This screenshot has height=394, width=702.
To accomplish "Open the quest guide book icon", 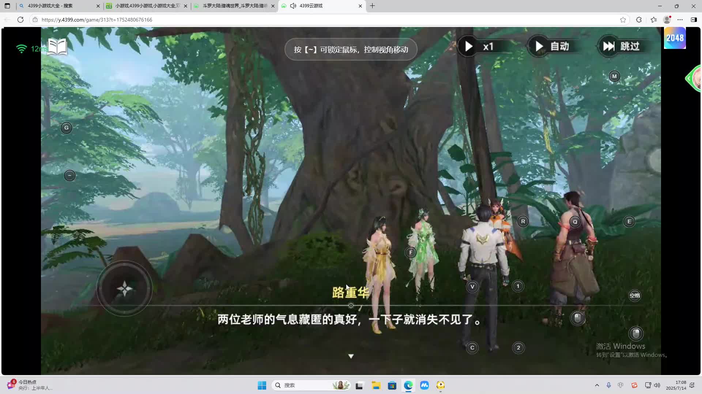I will coord(57,46).
